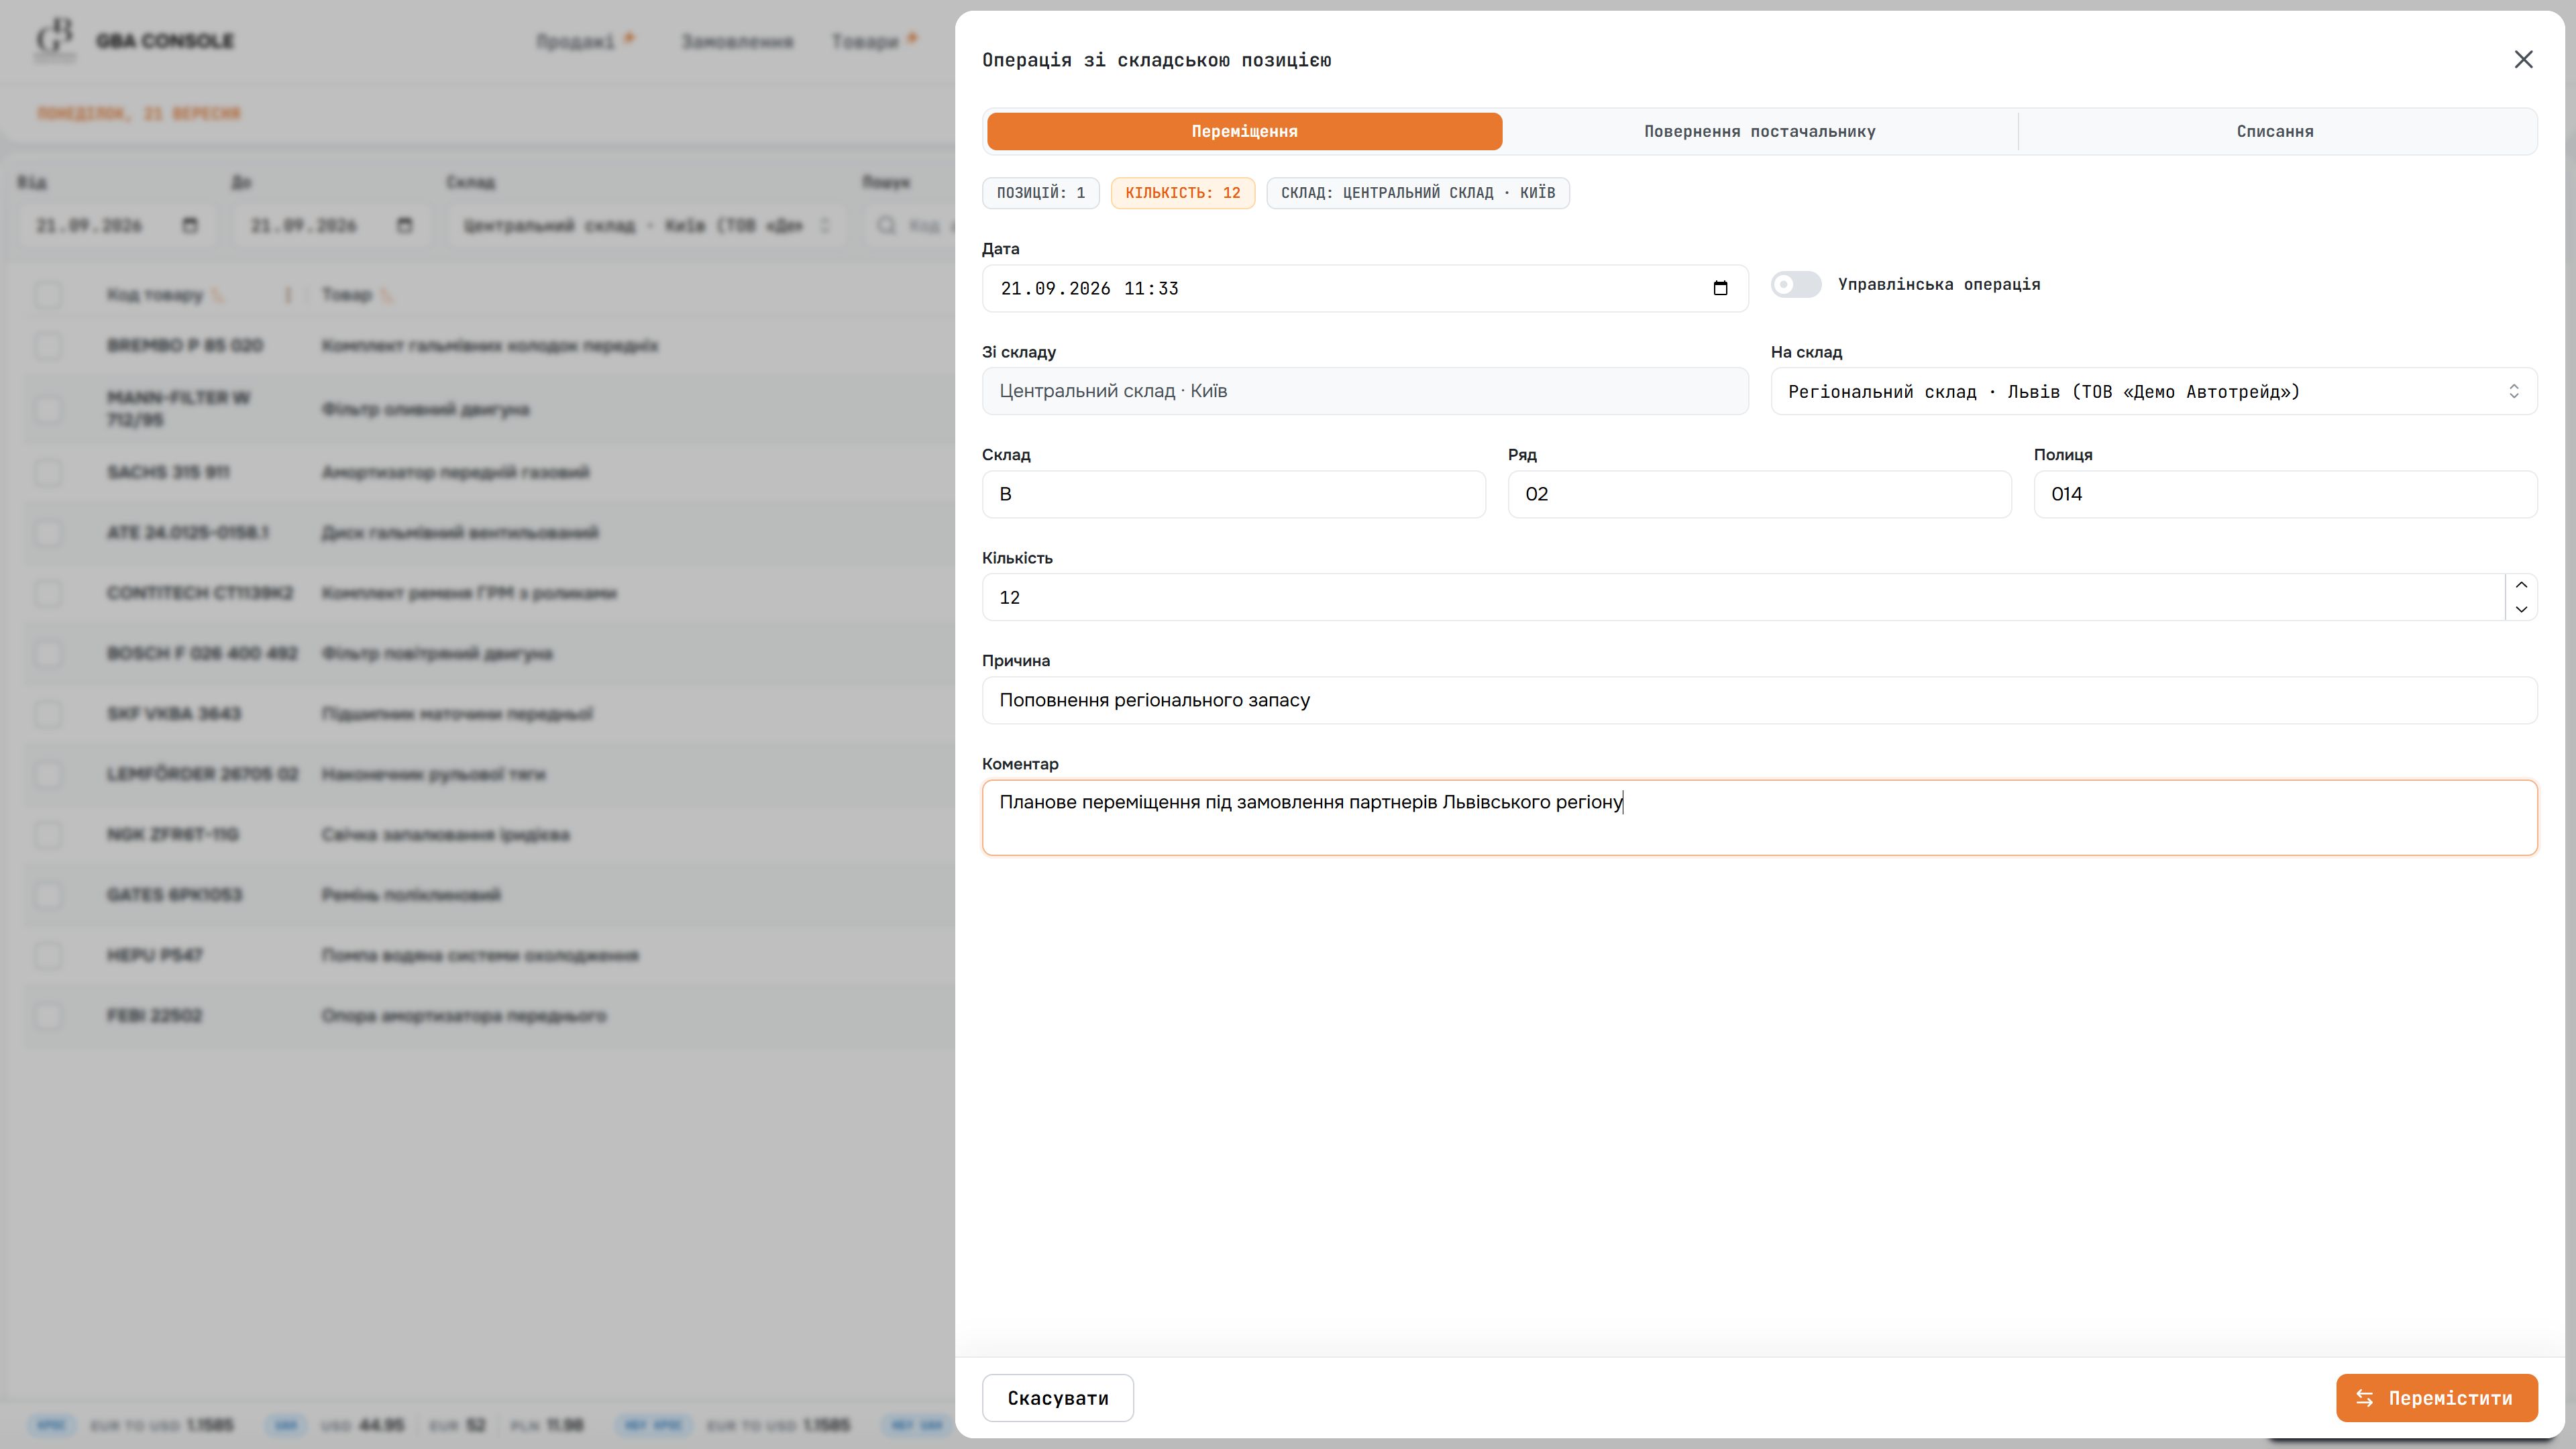Viewport: 2576px width, 1449px height.
Task: Decrease the Кількість value with down arrow
Action: tap(2521, 609)
